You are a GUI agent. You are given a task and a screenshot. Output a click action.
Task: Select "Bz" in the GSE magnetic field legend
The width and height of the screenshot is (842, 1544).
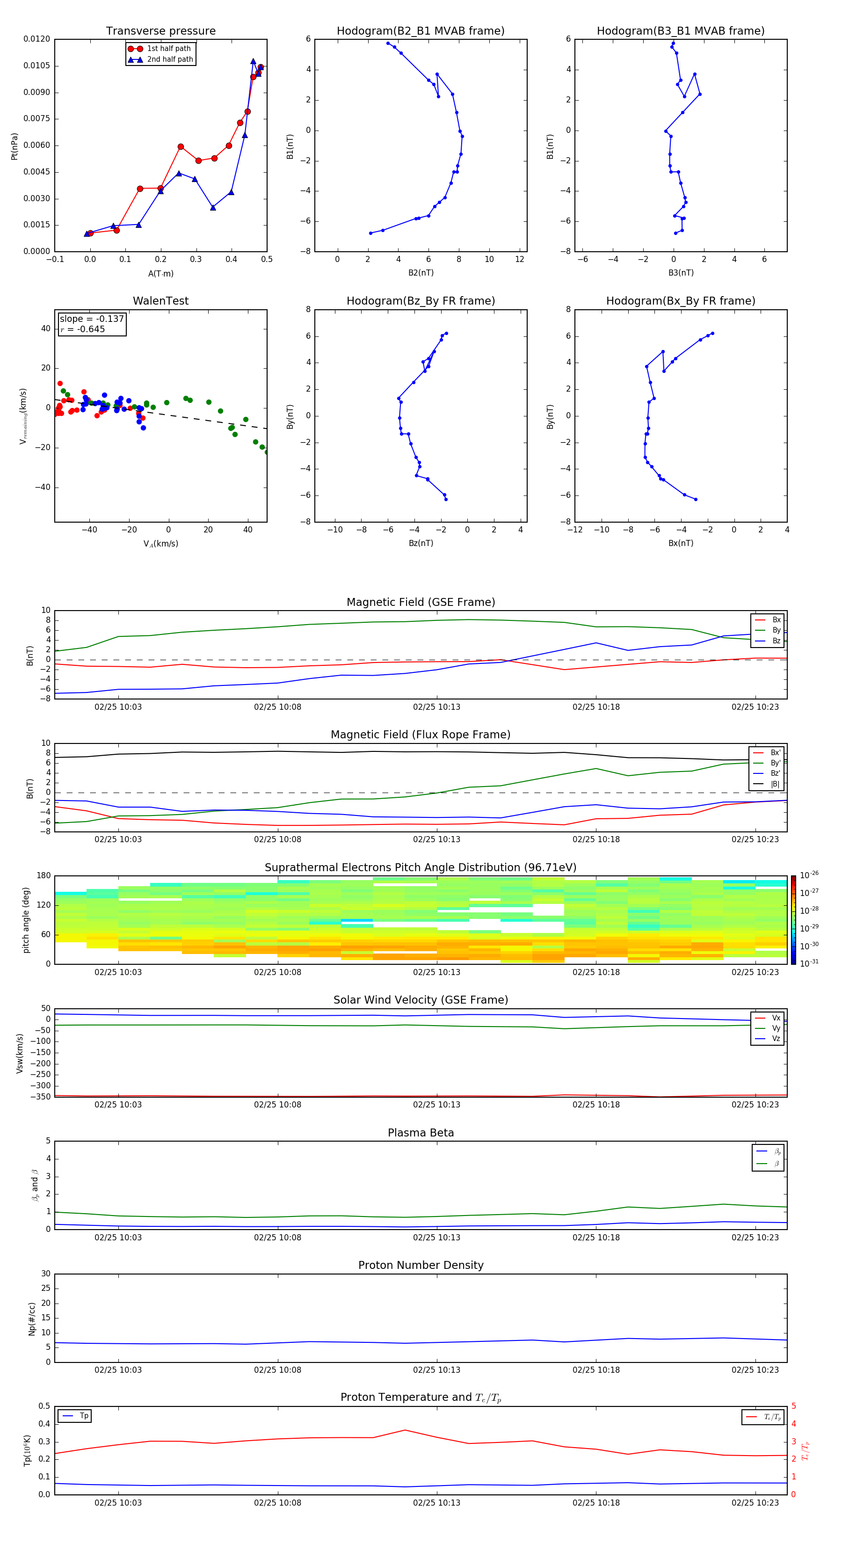[x=768, y=641]
